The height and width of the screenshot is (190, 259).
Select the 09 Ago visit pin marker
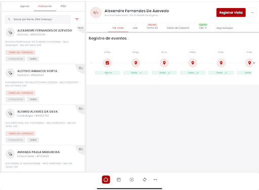coord(136,63)
